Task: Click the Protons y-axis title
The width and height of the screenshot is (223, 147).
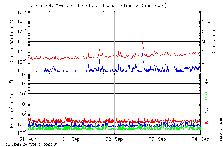Action: point(12,104)
